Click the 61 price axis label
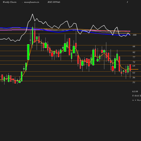The image size is (141, 141). click(x=134, y=73)
